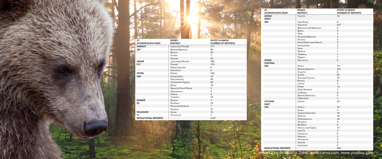Click the Trenčín district

301,16
